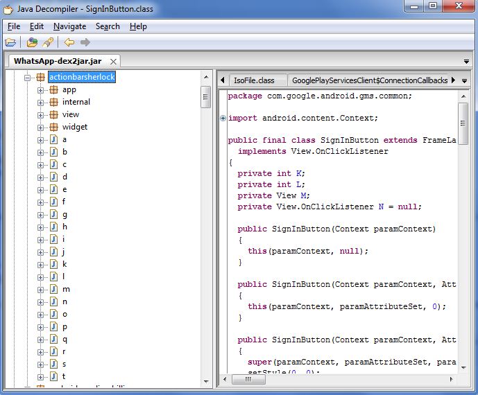Click the code panel vertical scrollbar thumb
The image size is (478, 395).
[463, 123]
